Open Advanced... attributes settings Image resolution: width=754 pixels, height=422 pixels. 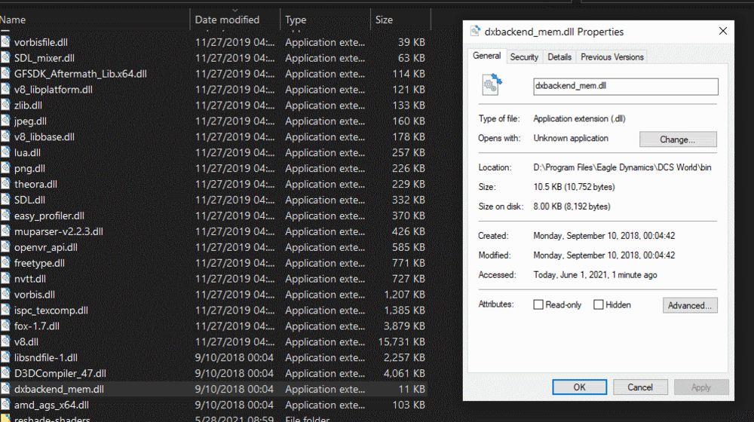pyautogui.click(x=690, y=305)
